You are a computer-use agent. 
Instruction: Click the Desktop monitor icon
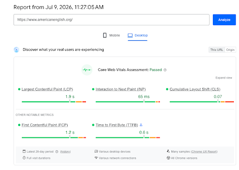click(130, 35)
